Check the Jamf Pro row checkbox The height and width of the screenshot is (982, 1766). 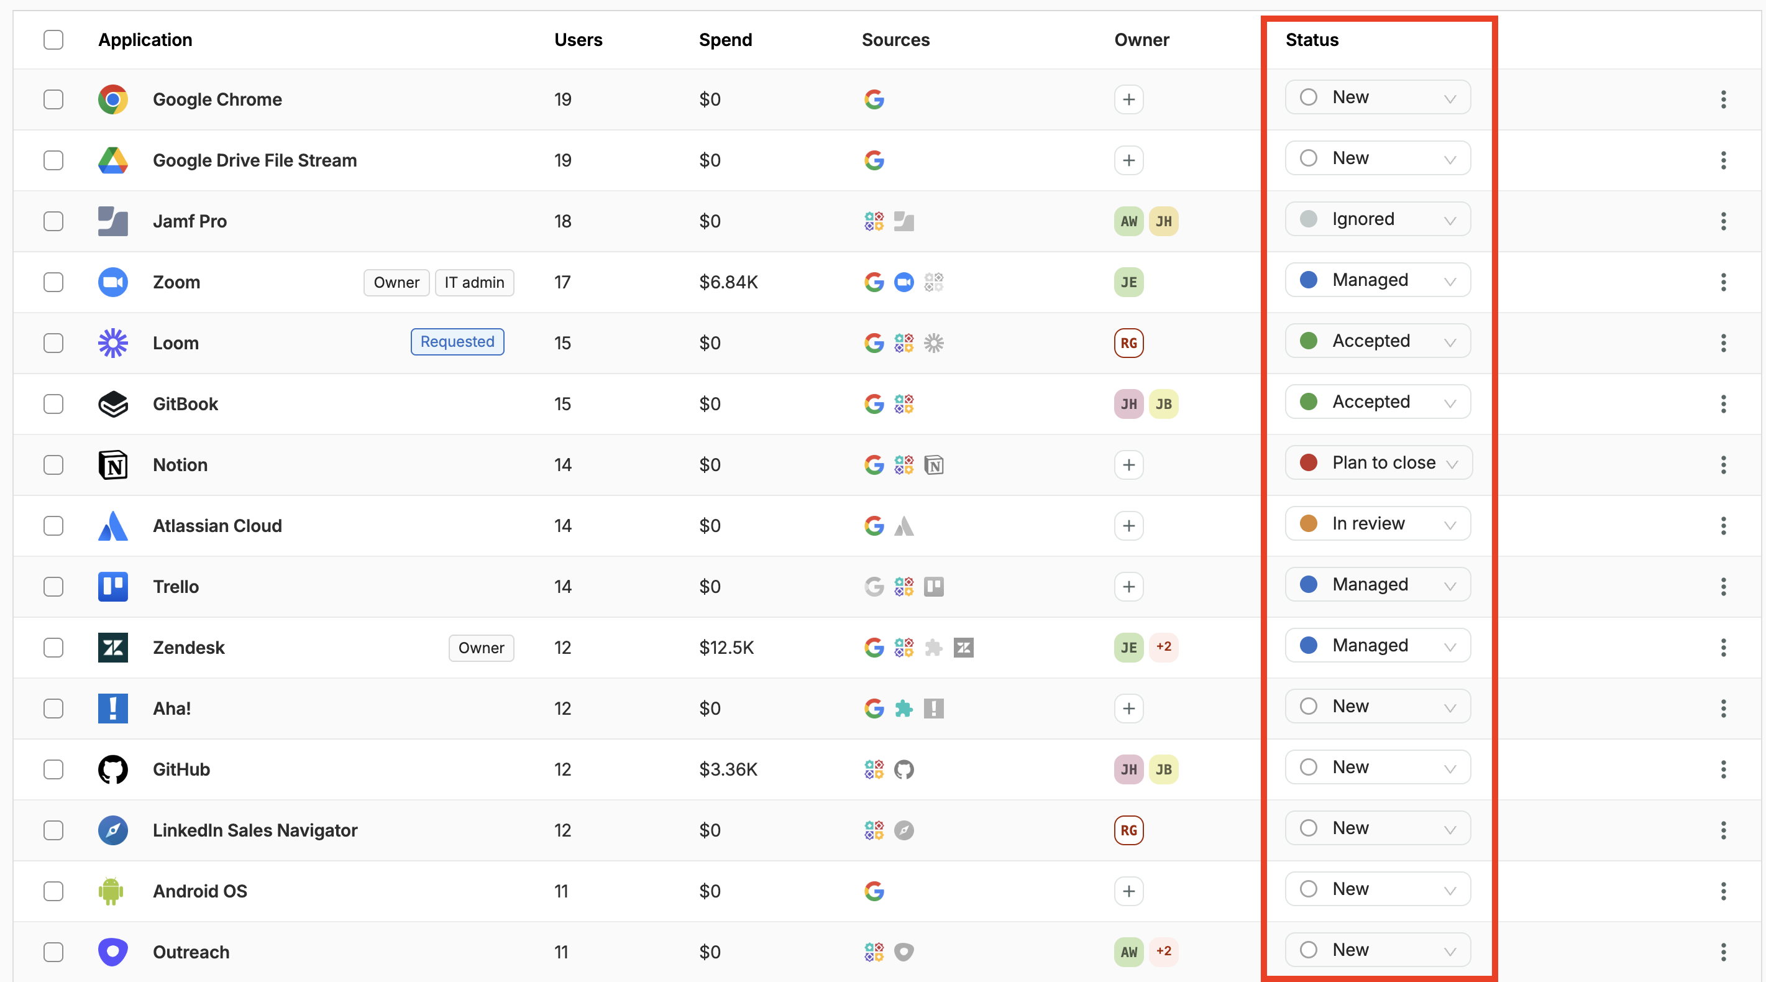point(53,221)
